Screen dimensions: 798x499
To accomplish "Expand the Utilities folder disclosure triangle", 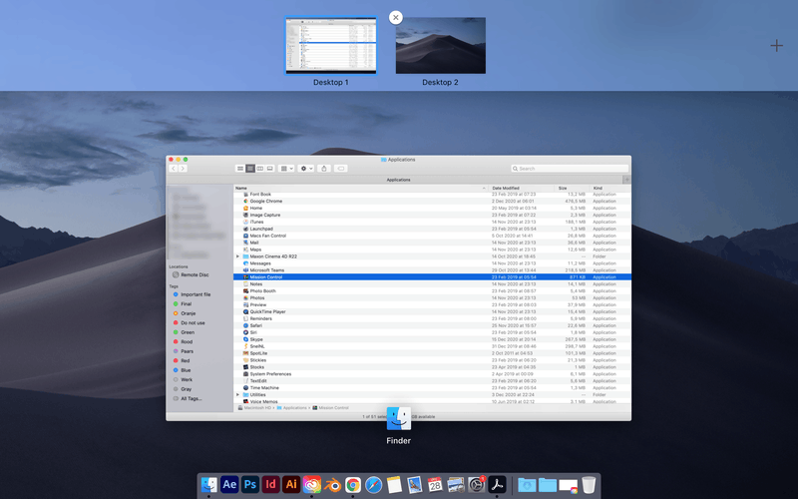I will click(237, 395).
